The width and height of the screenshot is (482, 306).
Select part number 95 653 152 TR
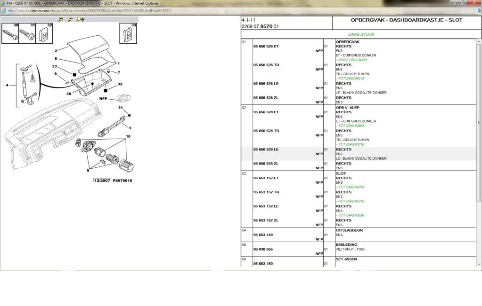click(x=266, y=192)
